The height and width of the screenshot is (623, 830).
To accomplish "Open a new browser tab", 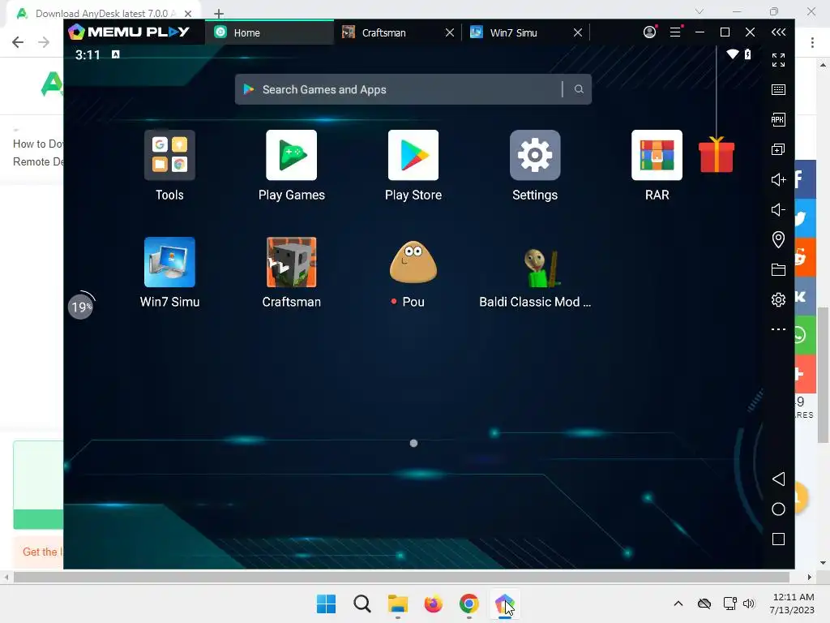I will pyautogui.click(x=219, y=14).
